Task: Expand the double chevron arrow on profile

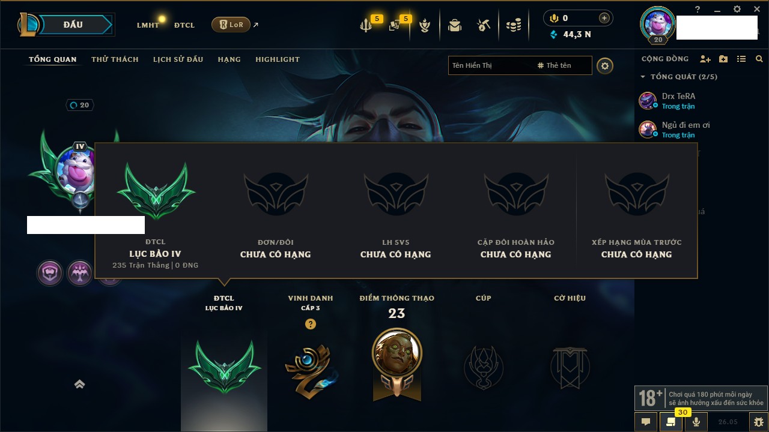Action: click(x=79, y=384)
